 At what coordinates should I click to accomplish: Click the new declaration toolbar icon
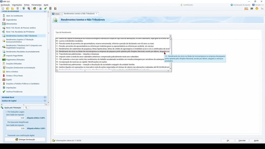tap(3, 9)
